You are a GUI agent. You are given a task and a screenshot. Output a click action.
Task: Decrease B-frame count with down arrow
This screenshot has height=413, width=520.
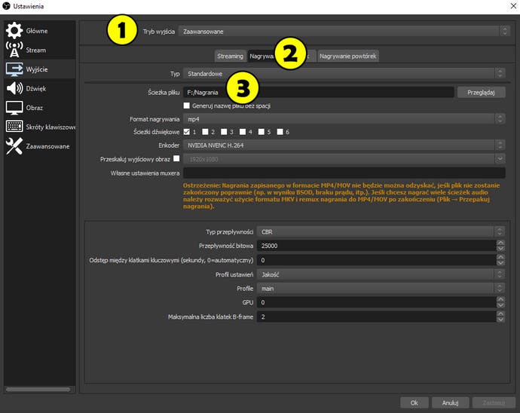[x=500, y=320]
